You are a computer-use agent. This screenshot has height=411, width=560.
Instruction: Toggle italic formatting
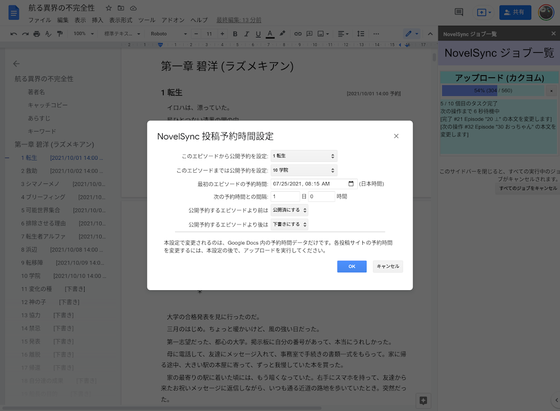click(246, 34)
